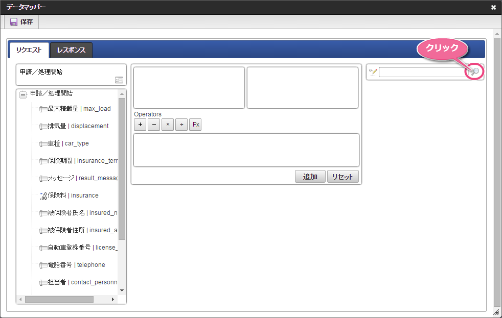Click the tree vertical scrollbar thumb
This screenshot has height=318, width=502.
coord(122,169)
